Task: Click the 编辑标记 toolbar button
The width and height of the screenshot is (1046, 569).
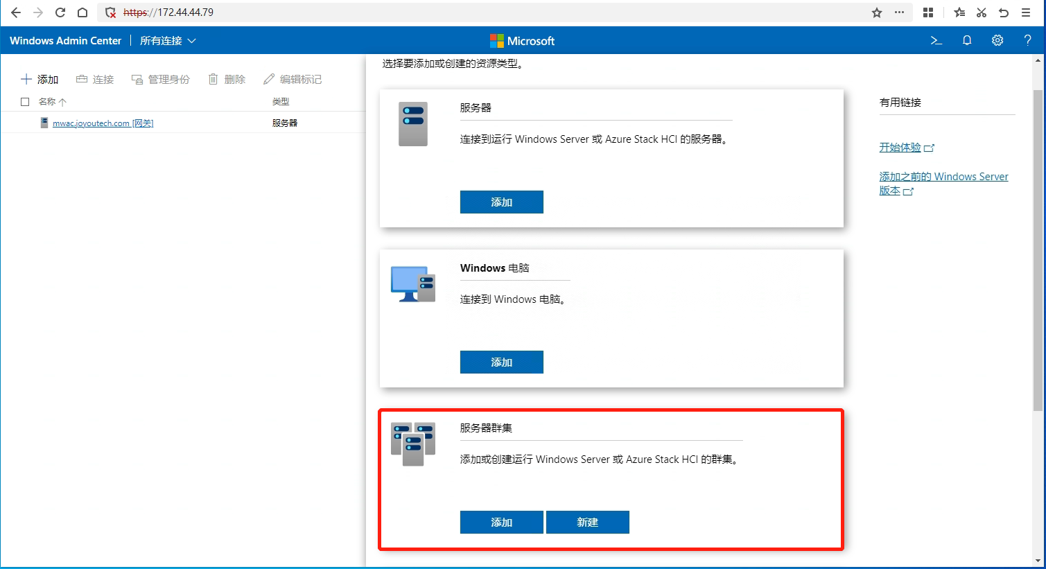Action: click(x=293, y=79)
